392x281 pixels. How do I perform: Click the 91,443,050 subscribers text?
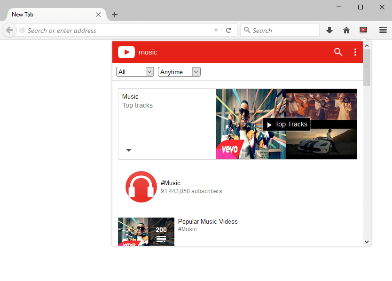(x=191, y=191)
